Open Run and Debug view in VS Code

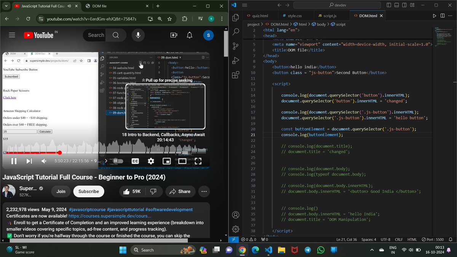[235, 60]
